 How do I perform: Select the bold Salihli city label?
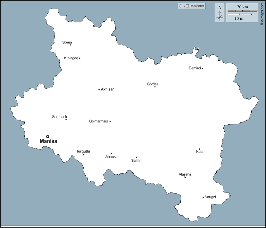click(137, 161)
